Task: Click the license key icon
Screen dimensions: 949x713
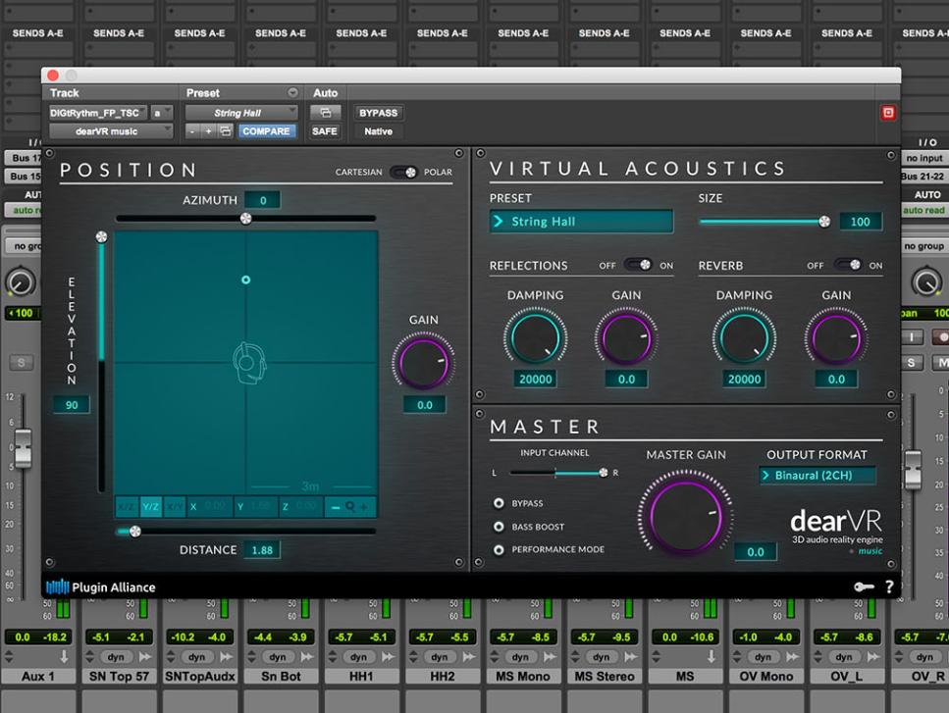Action: pyautogui.click(x=863, y=586)
